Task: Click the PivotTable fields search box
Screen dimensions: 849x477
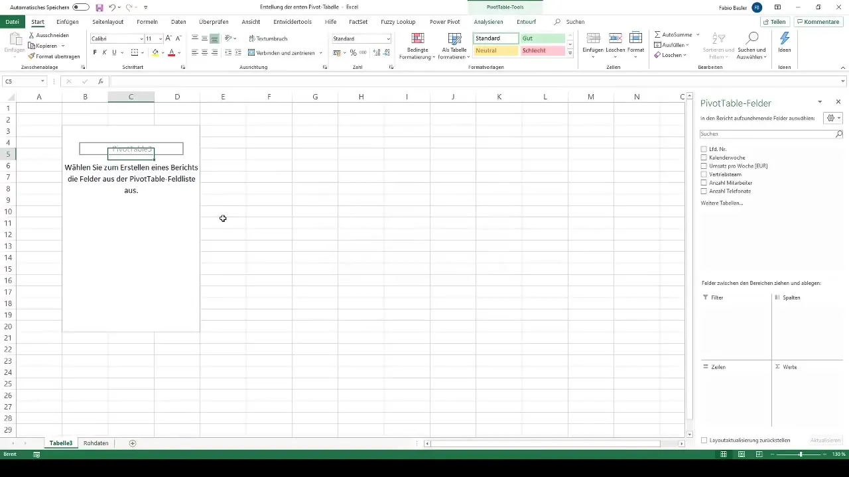Action: click(772, 134)
